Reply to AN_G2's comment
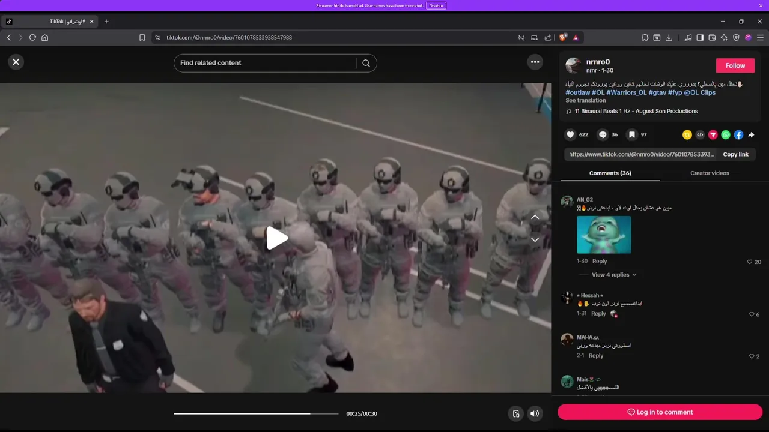This screenshot has width=769, height=432. (600, 261)
